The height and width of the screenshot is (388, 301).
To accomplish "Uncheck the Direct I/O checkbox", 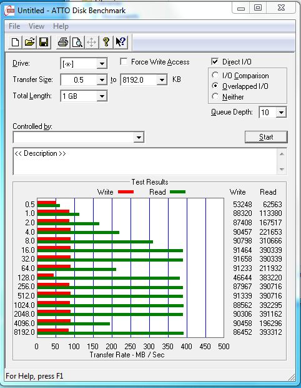I will pyautogui.click(x=215, y=61).
